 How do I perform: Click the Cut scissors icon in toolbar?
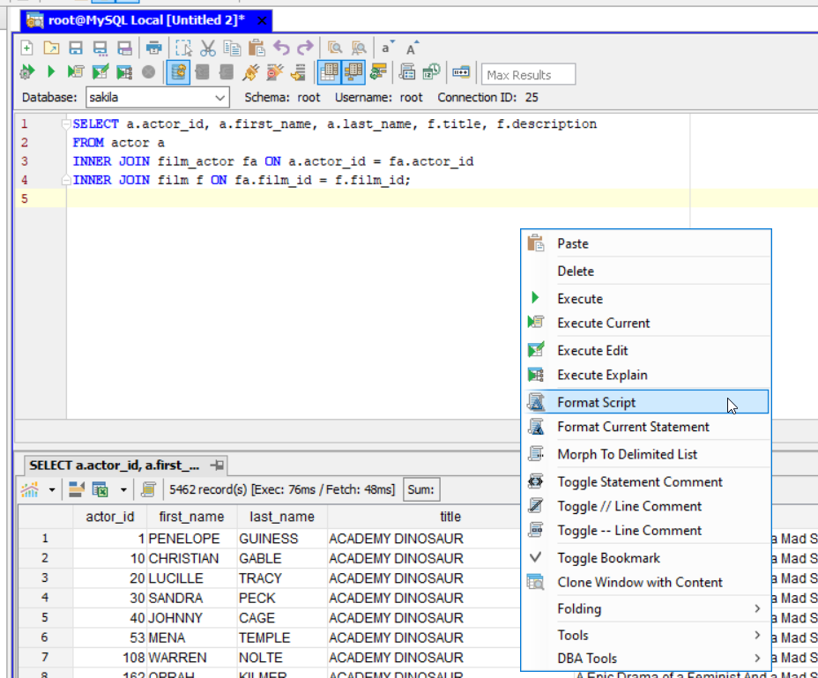pos(208,48)
